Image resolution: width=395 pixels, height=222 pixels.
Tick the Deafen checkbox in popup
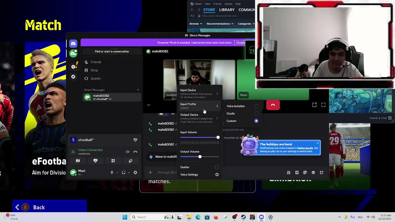(217, 167)
